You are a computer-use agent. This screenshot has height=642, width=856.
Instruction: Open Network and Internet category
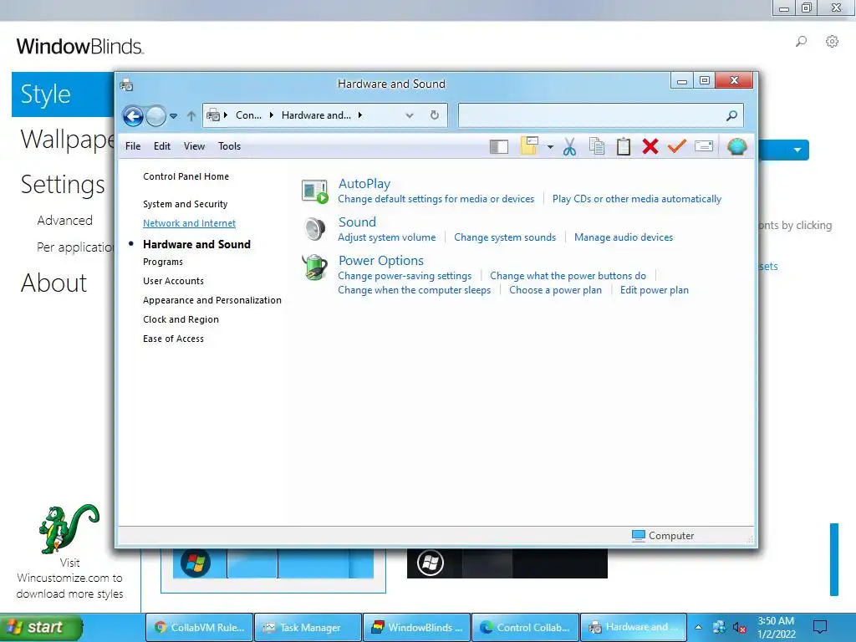[x=189, y=223]
